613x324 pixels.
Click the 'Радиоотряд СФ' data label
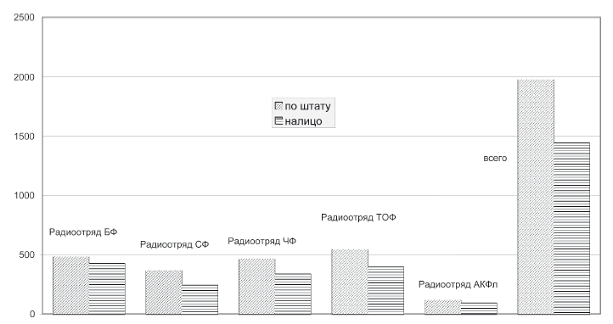[x=174, y=245]
